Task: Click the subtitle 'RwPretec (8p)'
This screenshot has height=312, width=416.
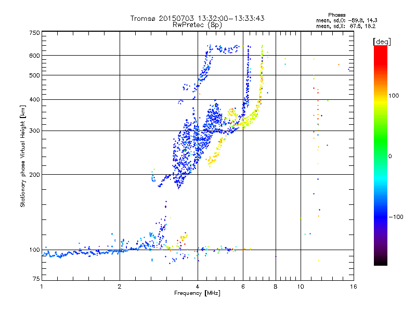Action: 197,25
